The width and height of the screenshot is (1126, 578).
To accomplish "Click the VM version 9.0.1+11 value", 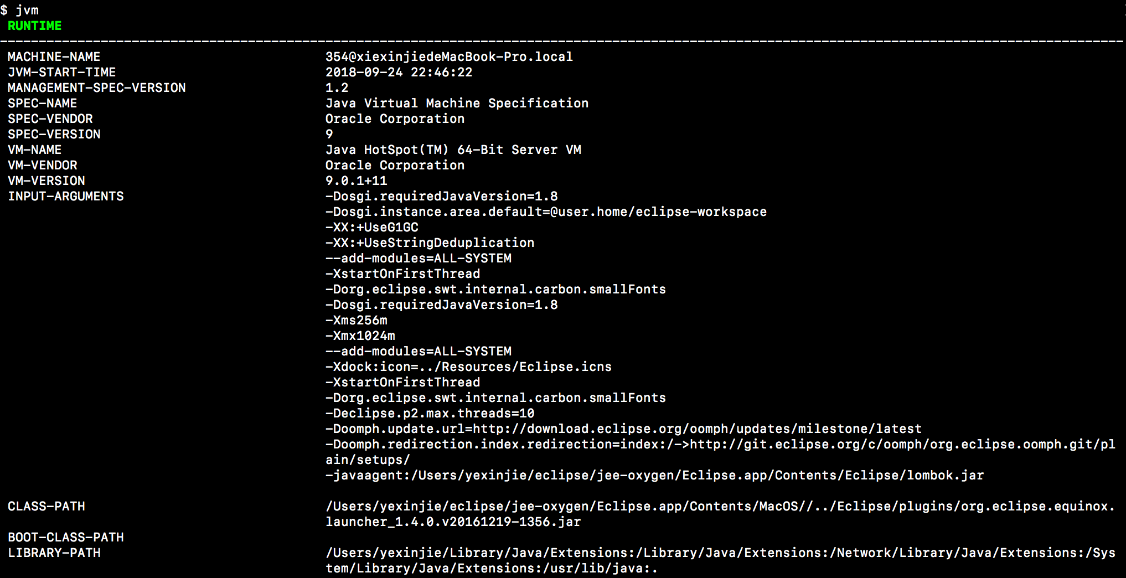I will (x=356, y=180).
